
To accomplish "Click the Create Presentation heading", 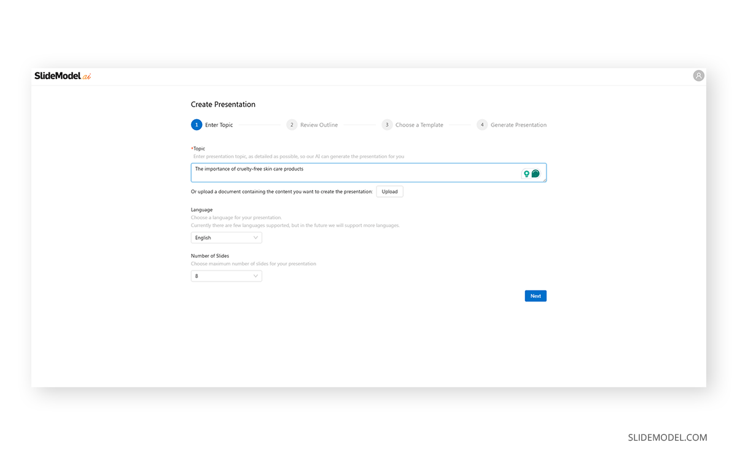I will (223, 104).
